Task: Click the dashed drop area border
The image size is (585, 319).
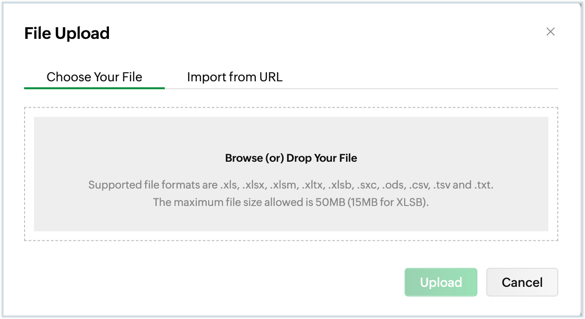Action: pos(291,107)
